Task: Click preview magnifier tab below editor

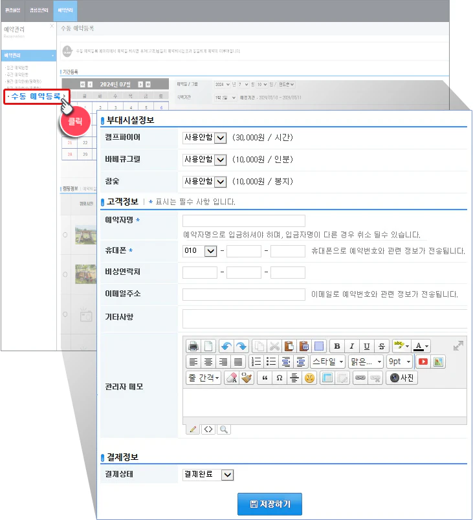Action: tap(224, 429)
